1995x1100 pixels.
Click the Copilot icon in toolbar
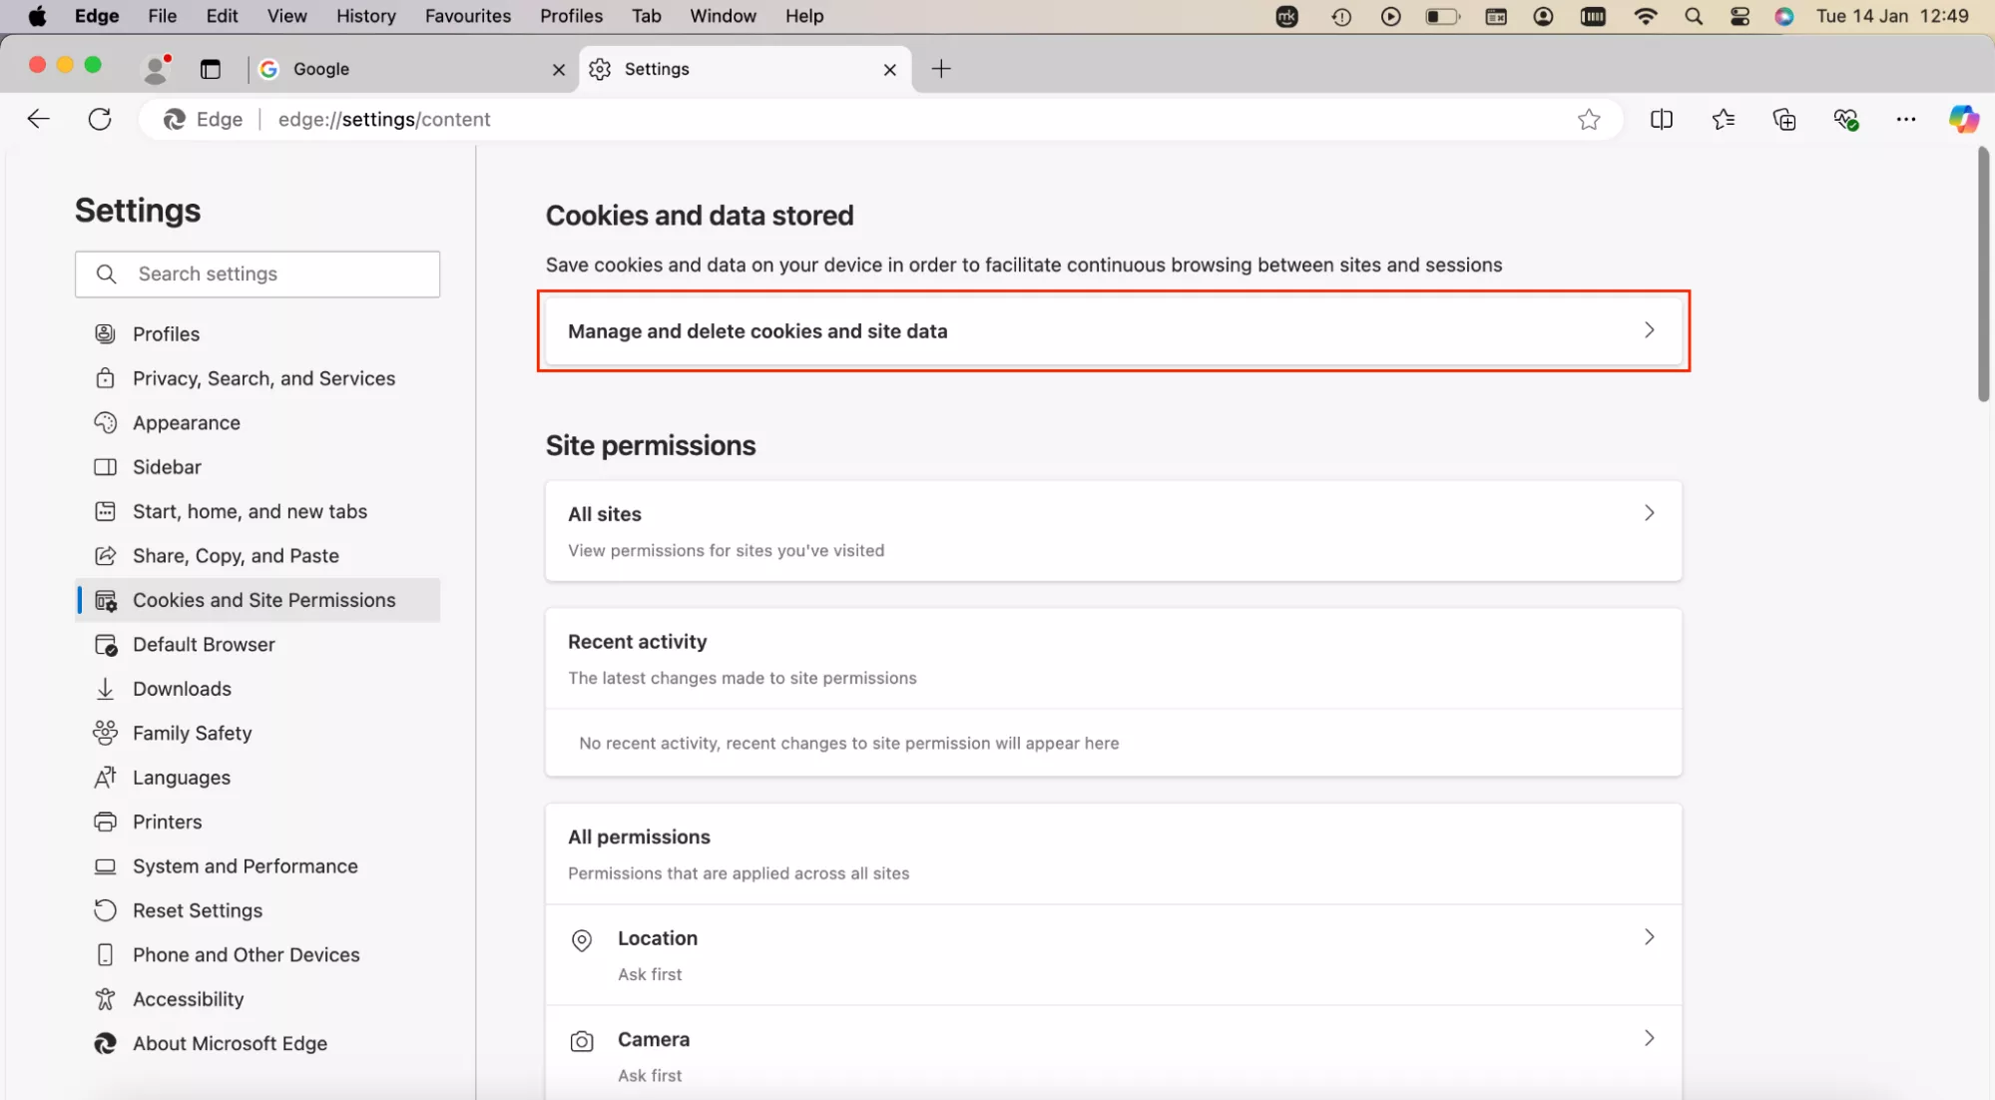[1963, 120]
